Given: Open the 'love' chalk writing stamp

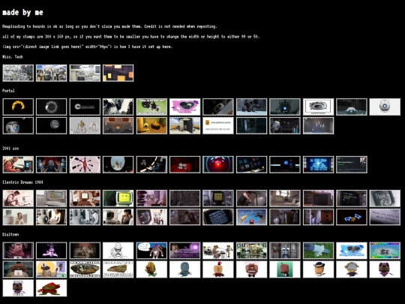Looking at the screenshot, I should [x=385, y=198].
